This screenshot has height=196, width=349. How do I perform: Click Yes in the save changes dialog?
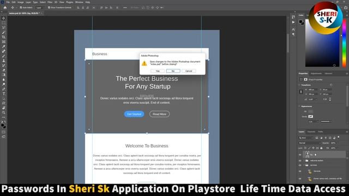158,71
